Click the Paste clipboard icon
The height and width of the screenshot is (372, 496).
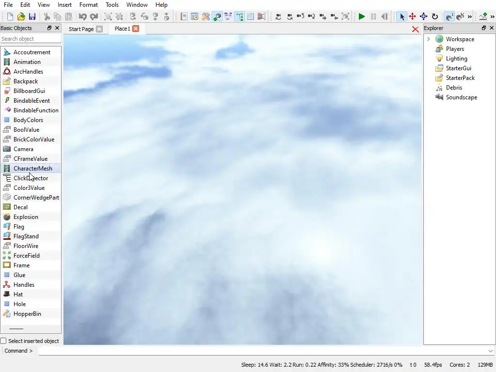pyautogui.click(x=69, y=16)
